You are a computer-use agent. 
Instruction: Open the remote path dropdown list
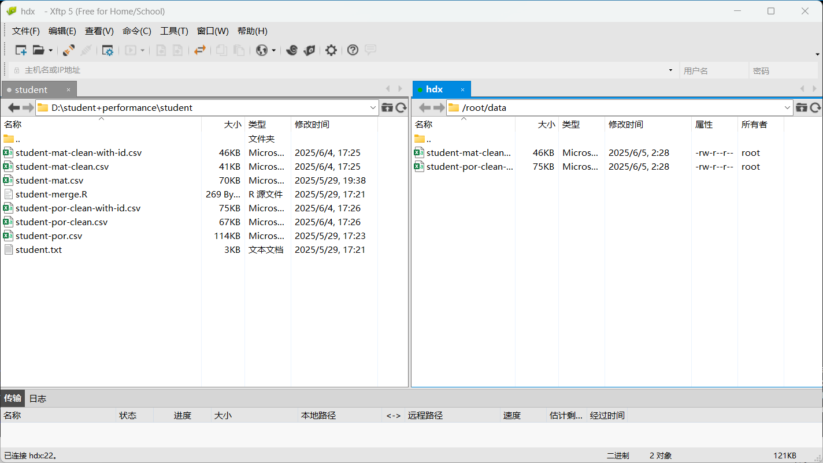(x=787, y=107)
